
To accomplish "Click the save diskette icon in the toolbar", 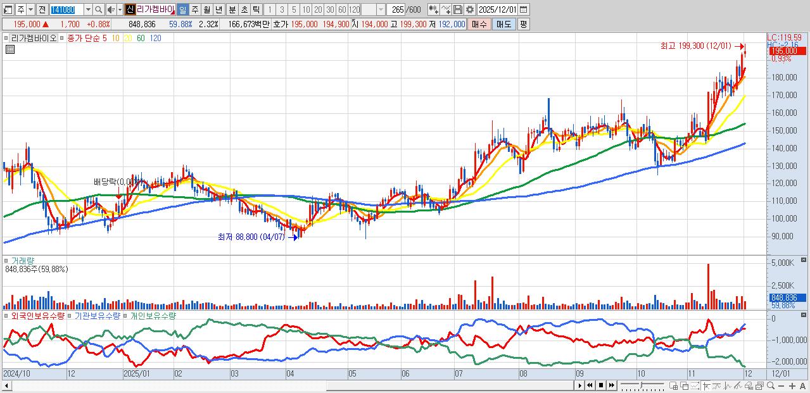I will coord(458,9).
